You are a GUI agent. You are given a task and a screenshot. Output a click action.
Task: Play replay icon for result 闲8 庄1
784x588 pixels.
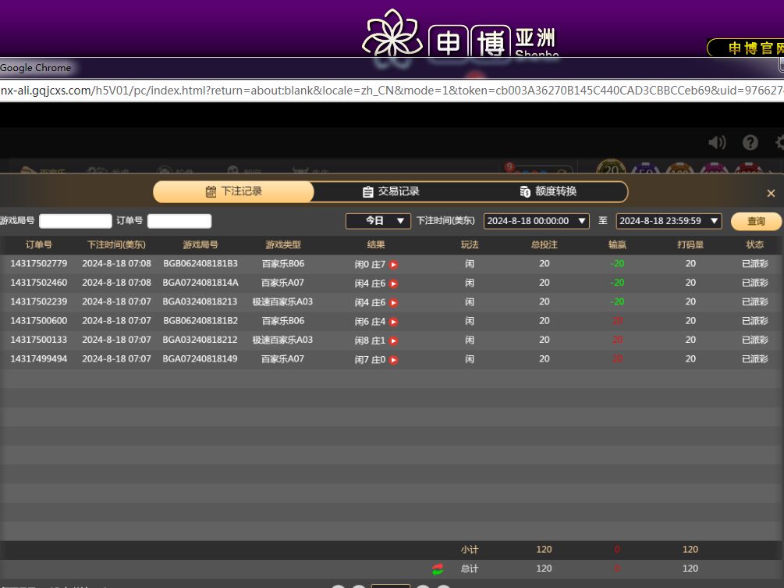pos(394,341)
